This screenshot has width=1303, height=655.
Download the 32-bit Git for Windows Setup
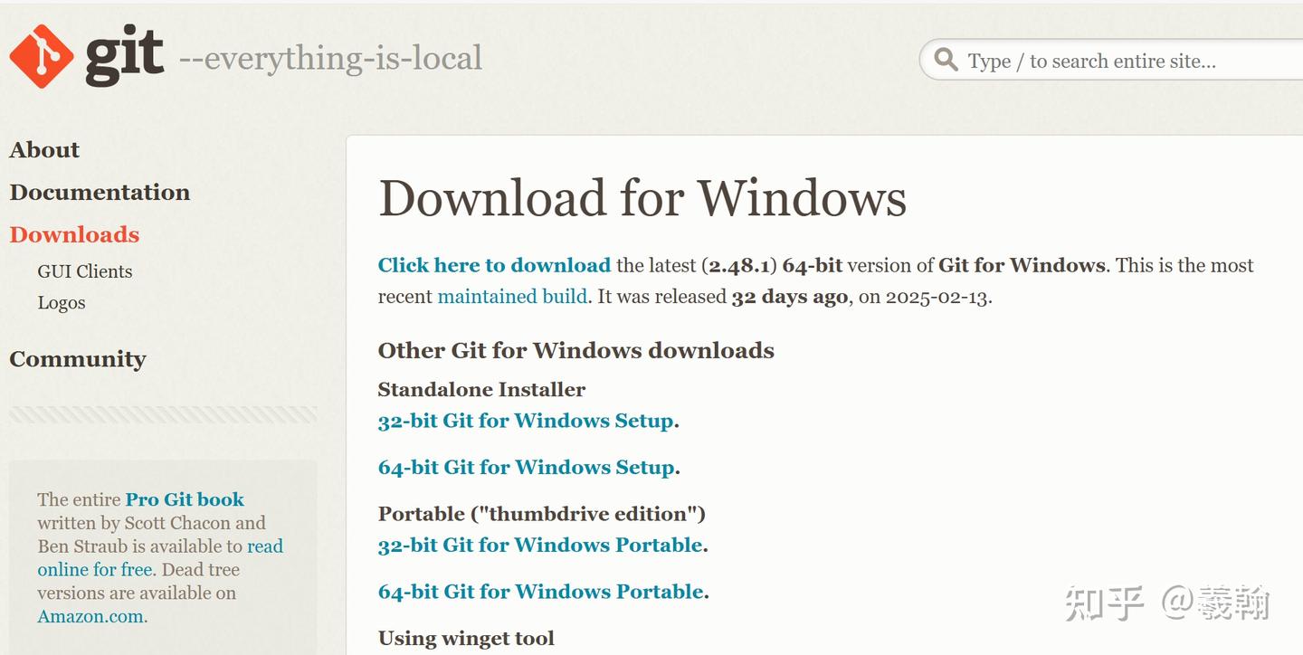pyautogui.click(x=525, y=421)
